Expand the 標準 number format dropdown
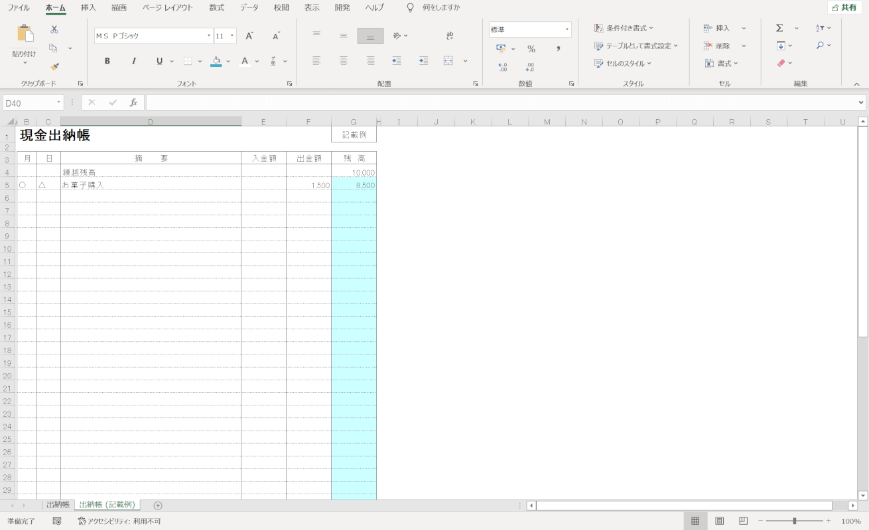The width and height of the screenshot is (869, 530). (x=567, y=30)
